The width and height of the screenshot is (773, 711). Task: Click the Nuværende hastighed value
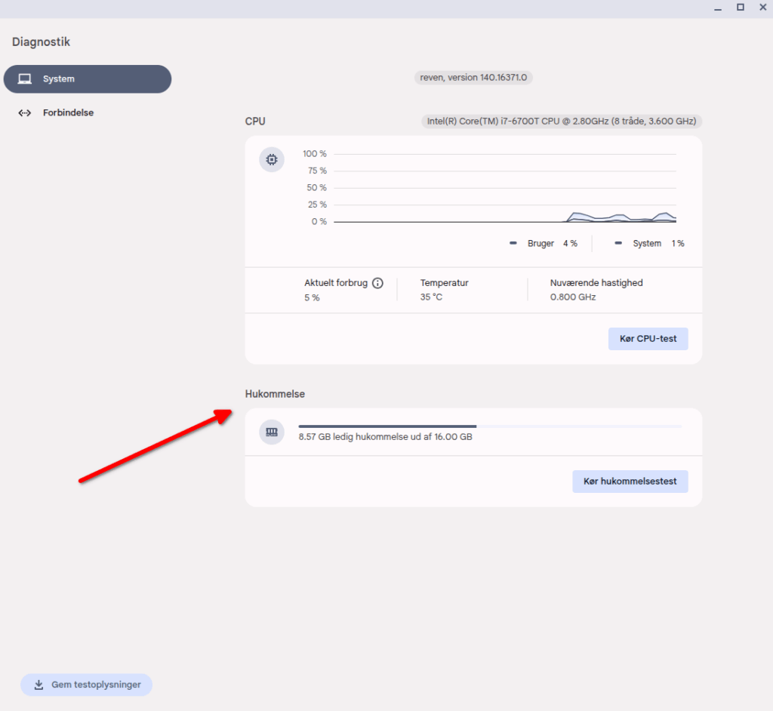[x=573, y=297]
